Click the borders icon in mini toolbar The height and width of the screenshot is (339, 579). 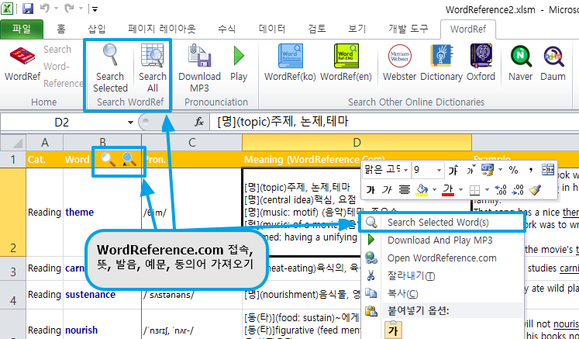pos(474,190)
